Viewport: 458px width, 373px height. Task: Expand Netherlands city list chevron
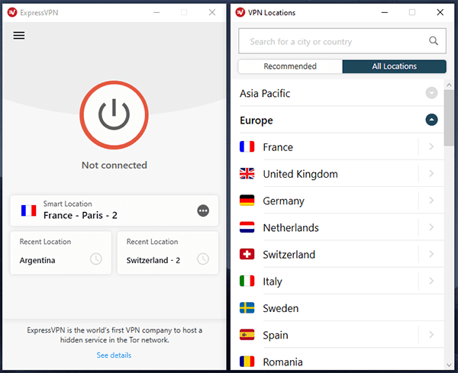(431, 227)
